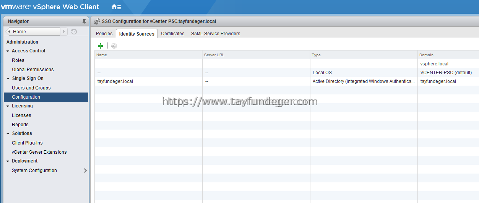Viewport: 479px width, 203px height.
Task: Select the vsphere.local domain cell
Action: pyautogui.click(x=434, y=64)
